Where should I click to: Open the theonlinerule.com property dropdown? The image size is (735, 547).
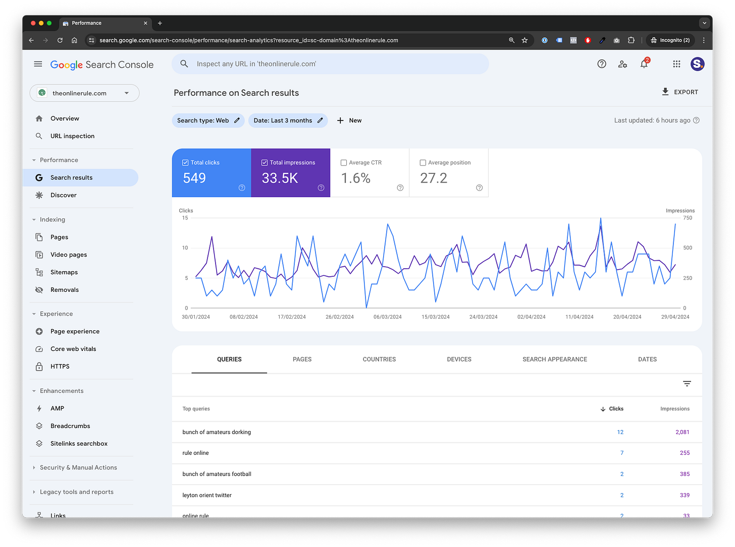point(84,93)
